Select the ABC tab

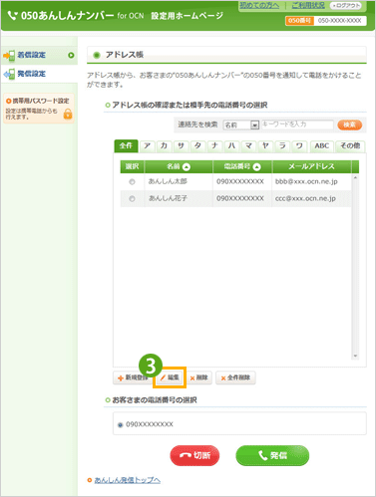321,146
